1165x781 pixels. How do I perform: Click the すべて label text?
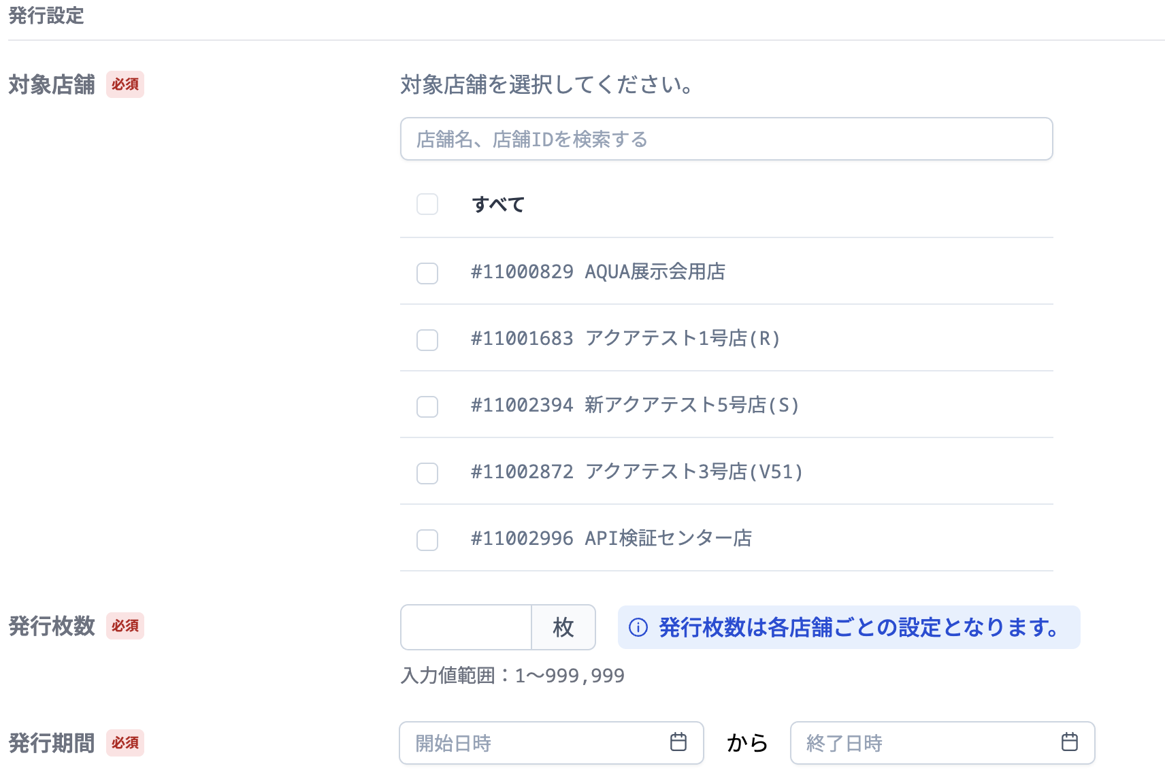(x=498, y=204)
